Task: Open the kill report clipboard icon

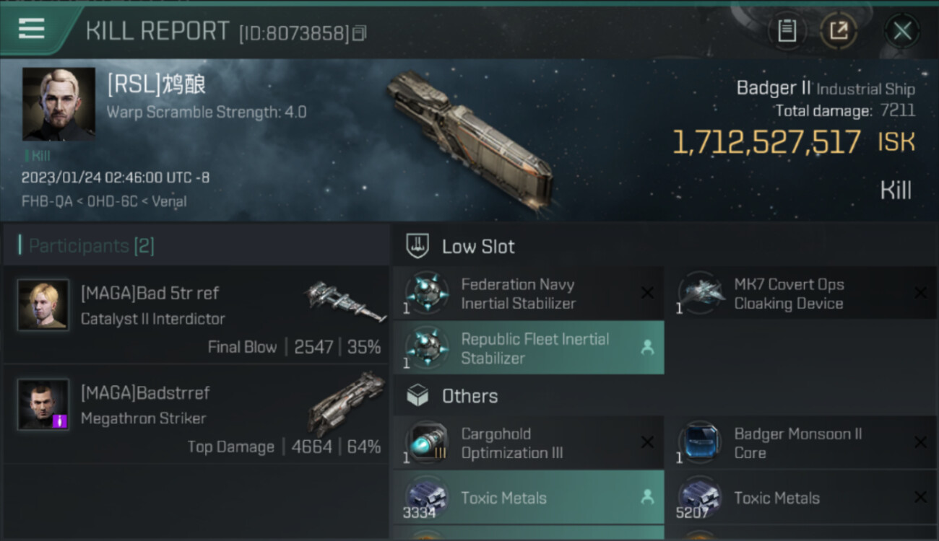Action: pos(787,31)
